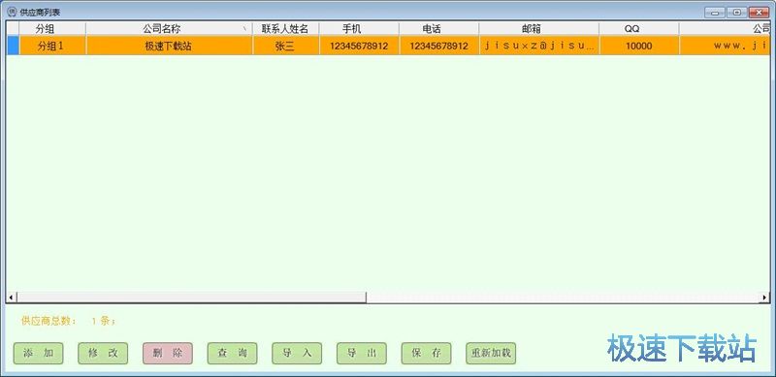This screenshot has width=776, height=377.
Task: Click the sort arrow in 公司名称 header
Action: (x=244, y=30)
